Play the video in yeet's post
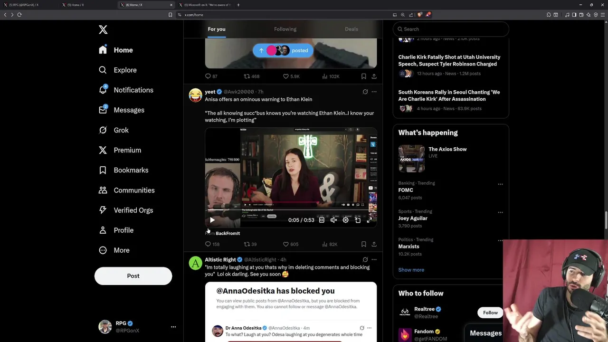 [212, 220]
